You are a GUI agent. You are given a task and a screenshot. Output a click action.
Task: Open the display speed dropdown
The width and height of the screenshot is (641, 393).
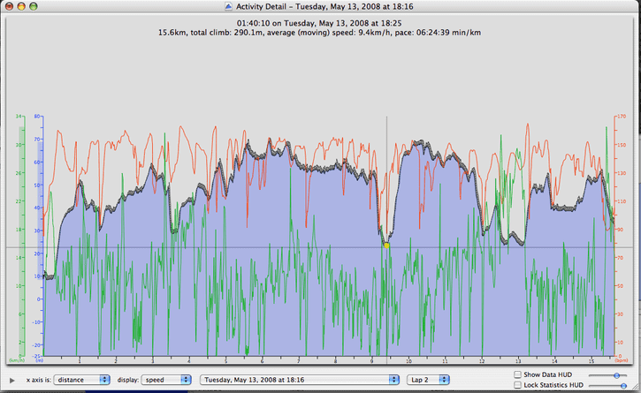point(166,380)
